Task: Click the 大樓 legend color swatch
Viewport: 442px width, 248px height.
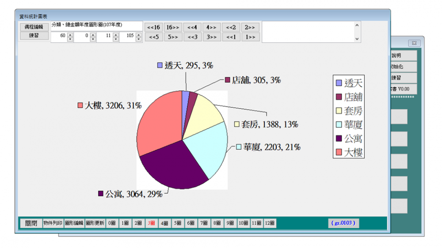Action: (339, 153)
